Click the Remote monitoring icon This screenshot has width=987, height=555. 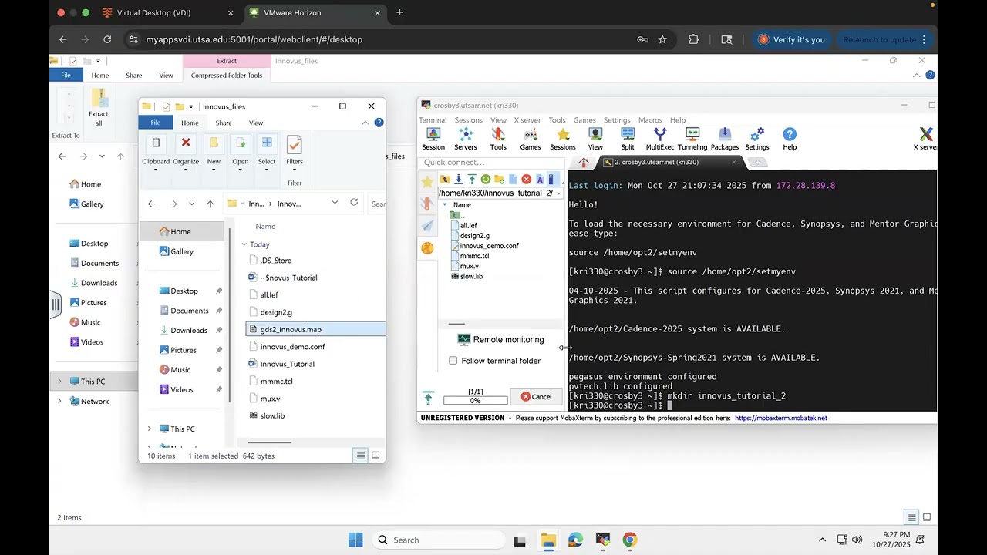464,339
